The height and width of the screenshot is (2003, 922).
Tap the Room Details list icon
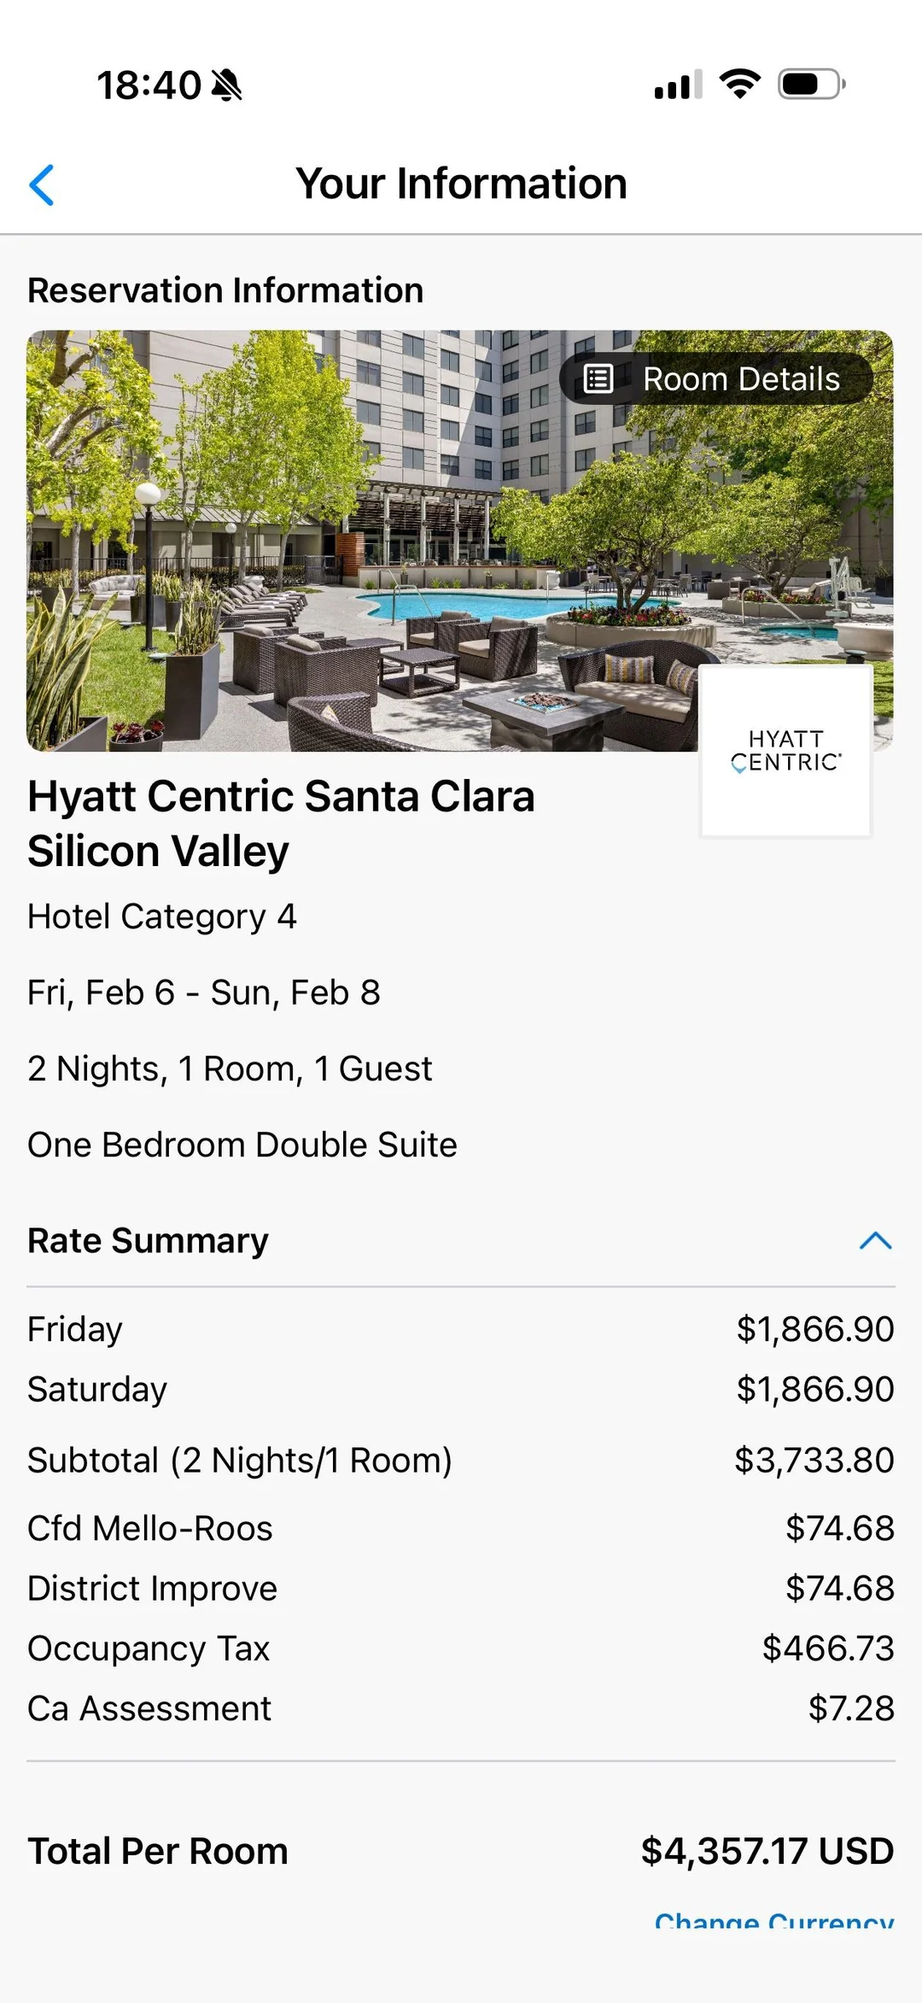pyautogui.click(x=598, y=378)
